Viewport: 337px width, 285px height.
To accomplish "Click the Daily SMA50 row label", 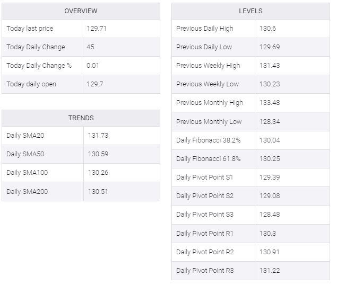I will pos(25,154).
